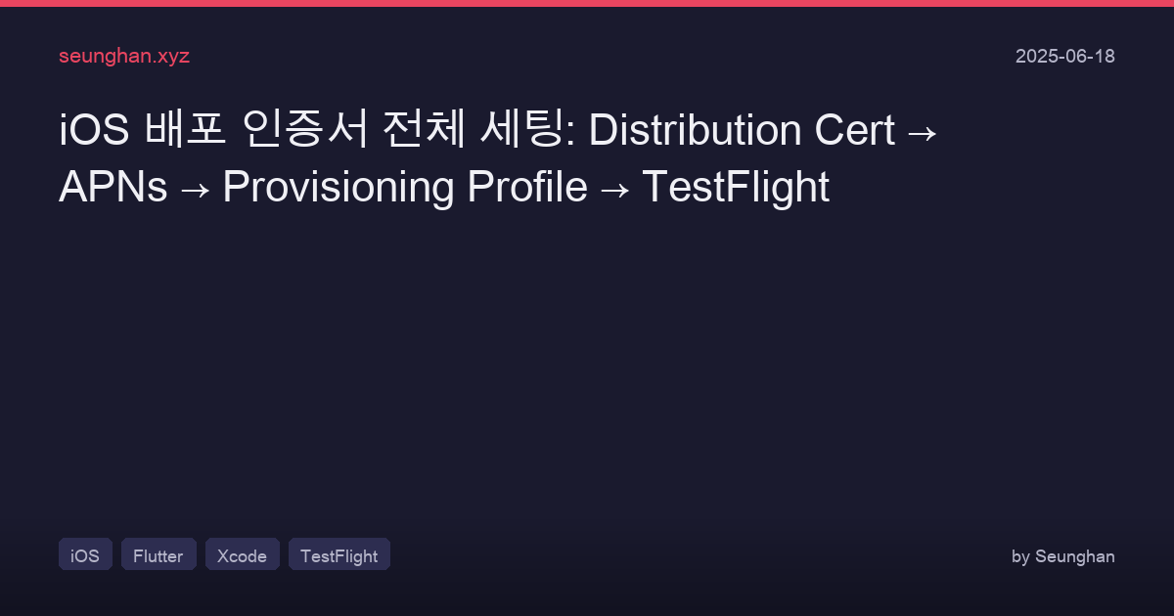Viewport: 1174px width, 616px height.
Task: Select the Xcode tag chip
Action: coord(242,555)
